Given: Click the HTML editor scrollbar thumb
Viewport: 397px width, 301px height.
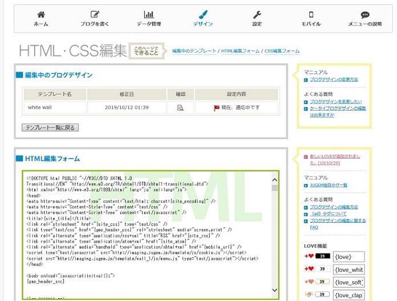Looking at the screenshot, I should coord(275,188).
